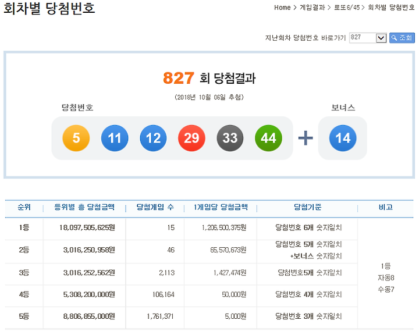
Task: Click the blue number 11 ball
Action: coord(115,138)
